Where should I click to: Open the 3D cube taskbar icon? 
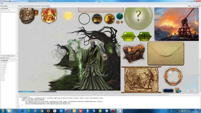106,111
